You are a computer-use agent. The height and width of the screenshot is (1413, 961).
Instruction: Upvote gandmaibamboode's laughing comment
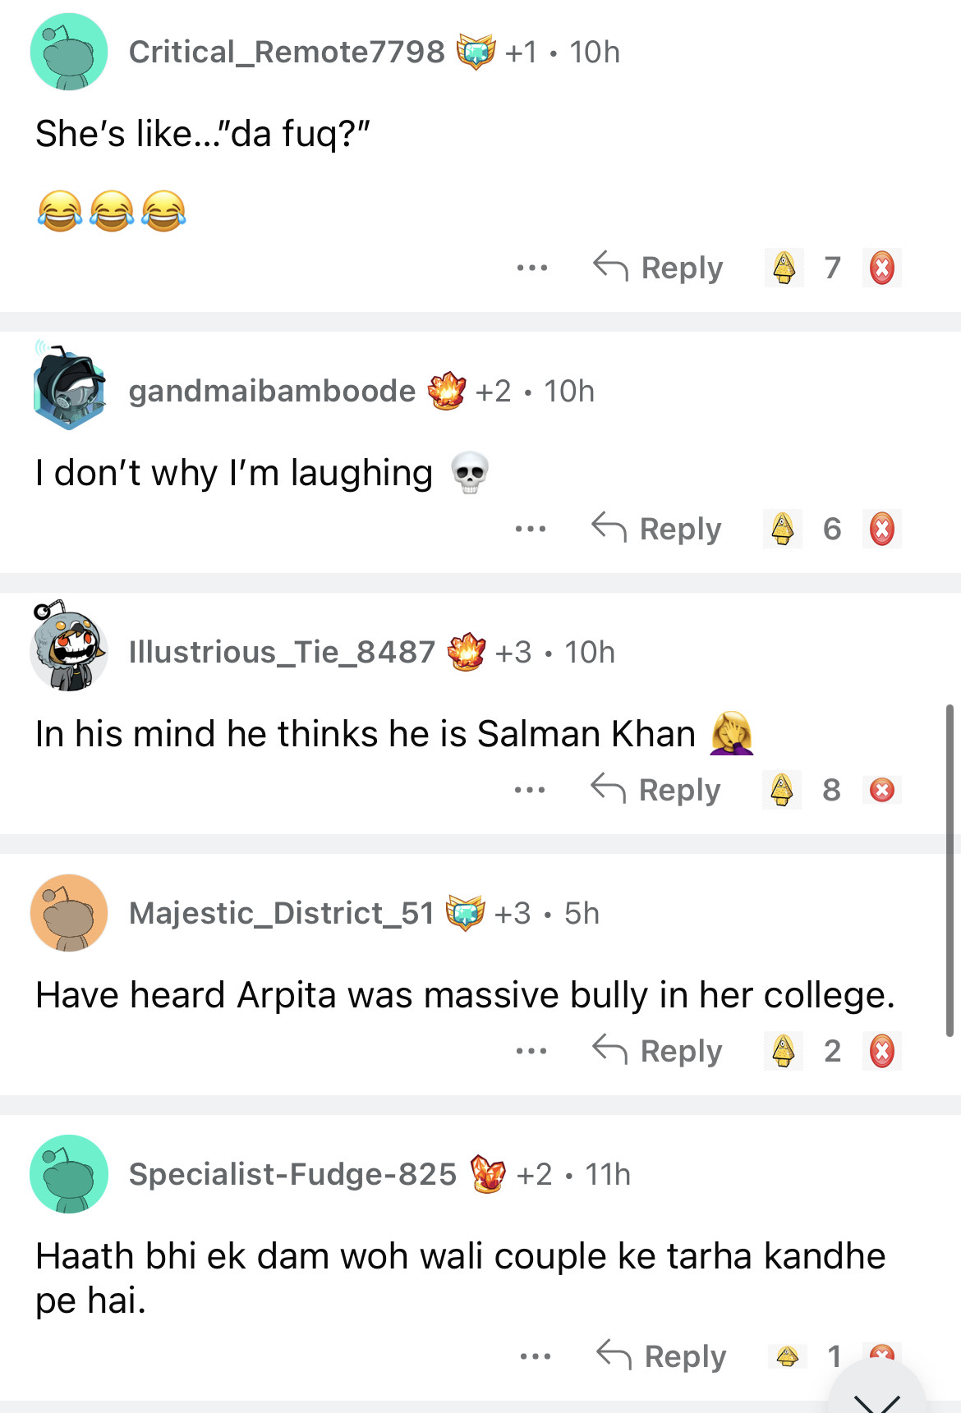point(783,529)
